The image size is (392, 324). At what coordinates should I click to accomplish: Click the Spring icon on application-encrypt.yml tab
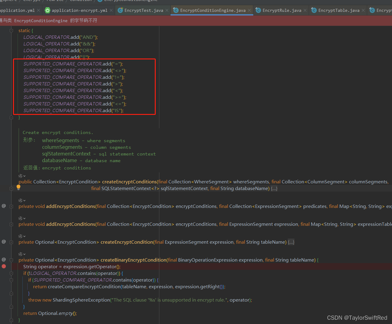coord(48,10)
